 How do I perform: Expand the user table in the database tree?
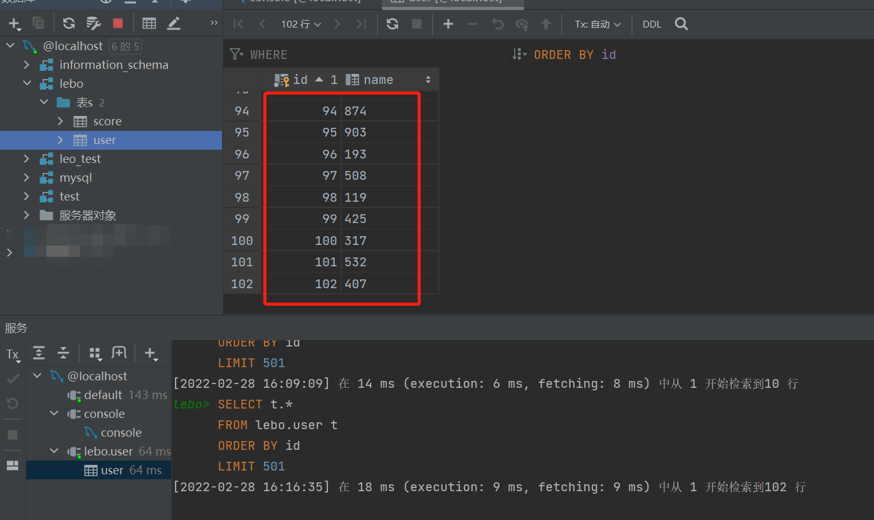(60, 140)
